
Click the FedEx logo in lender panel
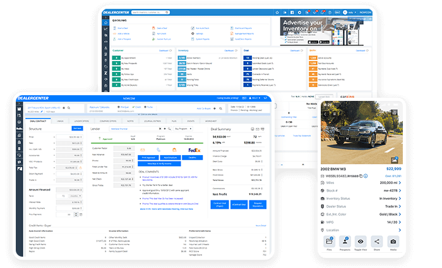(194, 150)
